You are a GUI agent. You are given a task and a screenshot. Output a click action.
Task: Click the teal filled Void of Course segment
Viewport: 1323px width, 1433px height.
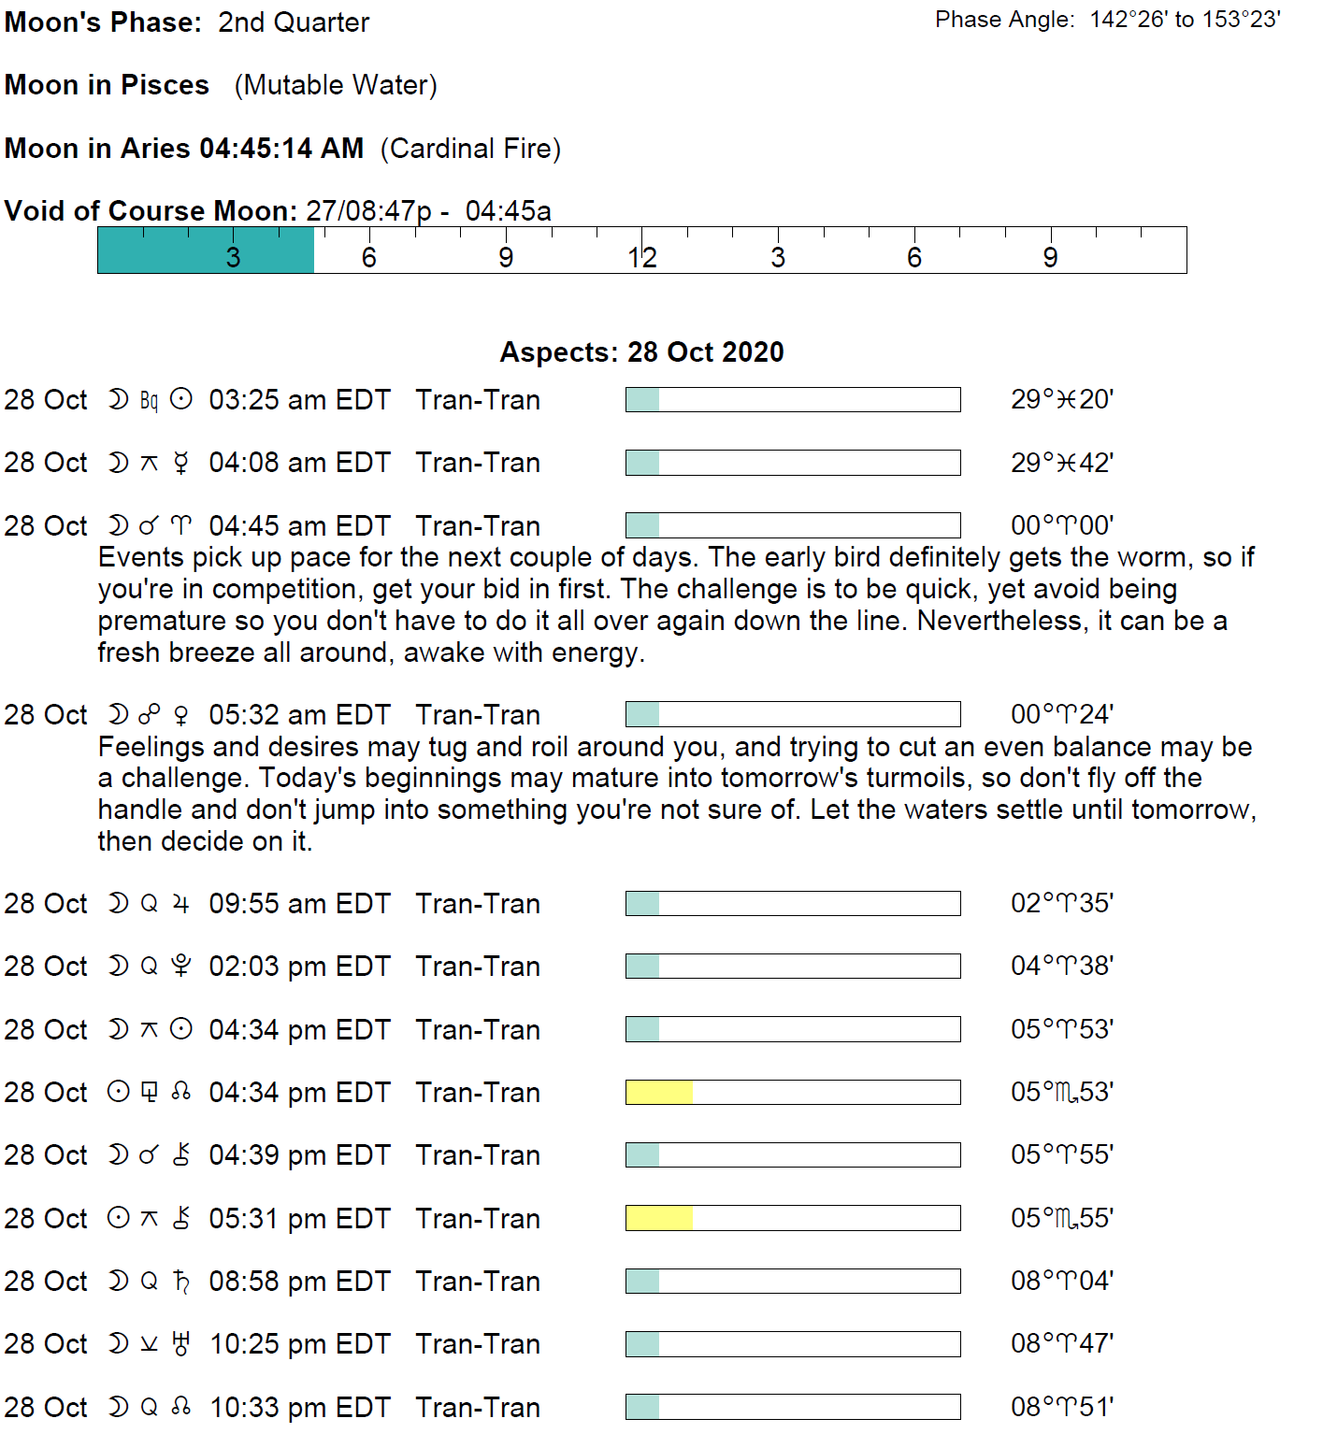pos(206,251)
